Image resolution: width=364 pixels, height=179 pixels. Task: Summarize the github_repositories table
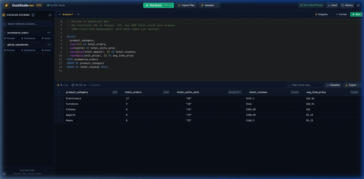point(28,50)
